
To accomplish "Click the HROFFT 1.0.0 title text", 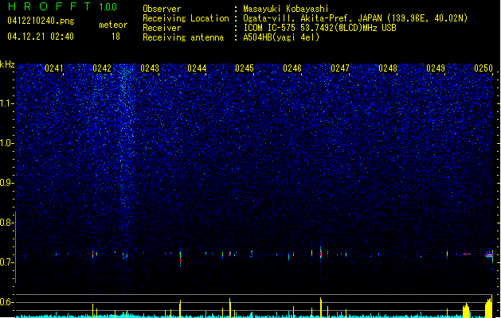I will coord(63,6).
